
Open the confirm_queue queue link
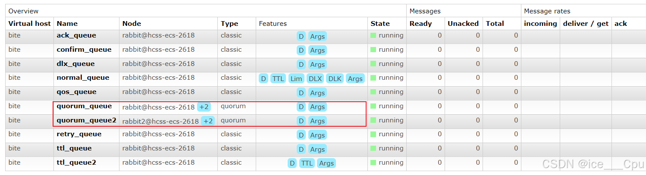coord(84,50)
